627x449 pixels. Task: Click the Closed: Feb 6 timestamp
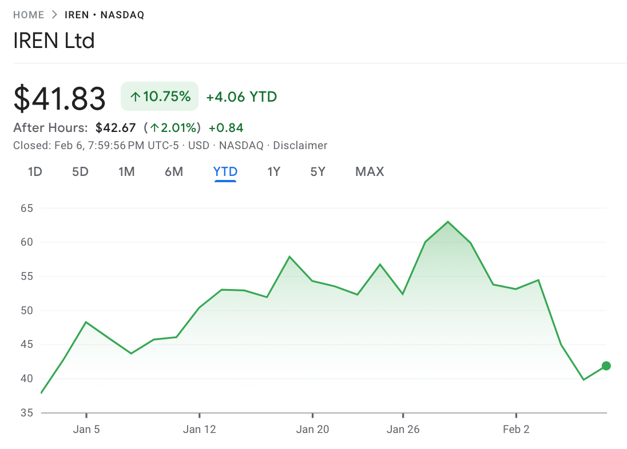96,146
